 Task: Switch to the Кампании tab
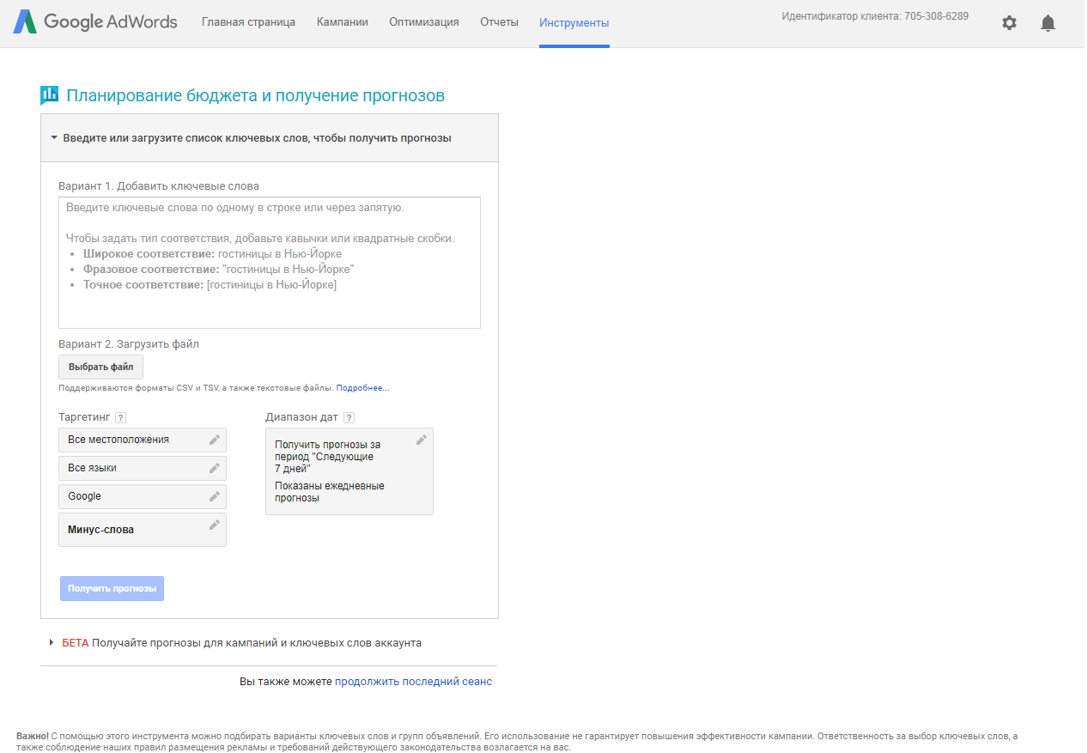click(342, 21)
